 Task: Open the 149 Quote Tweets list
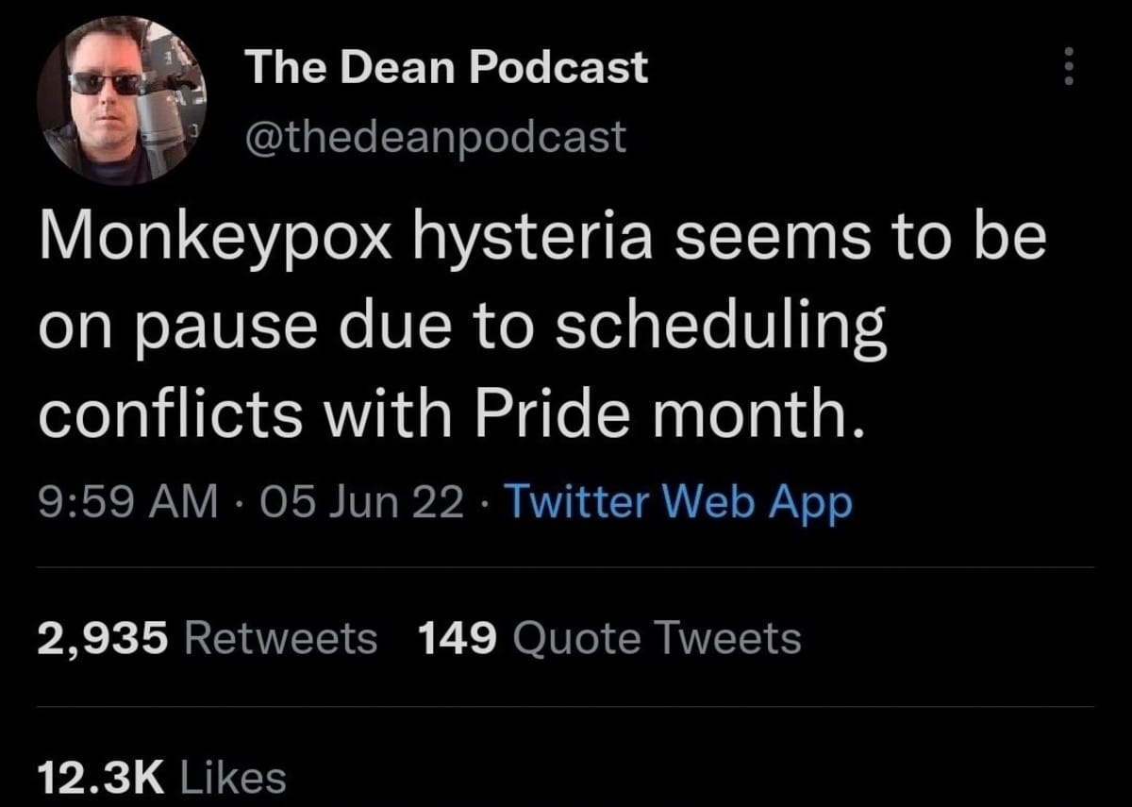coord(608,639)
